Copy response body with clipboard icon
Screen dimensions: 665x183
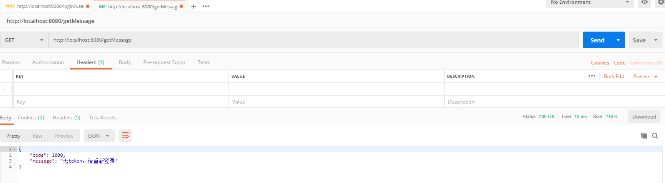pos(644,136)
